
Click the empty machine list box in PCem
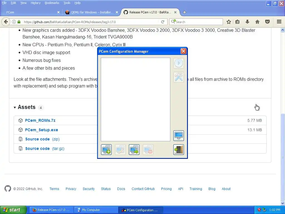click(x=136, y=99)
